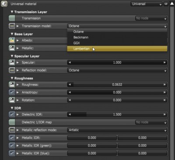Click the Metallic IOR (blue) node icon

[12, 153]
